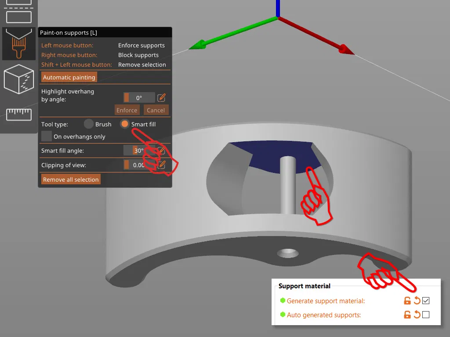Unlock Auto generated supports setting

coord(407,315)
